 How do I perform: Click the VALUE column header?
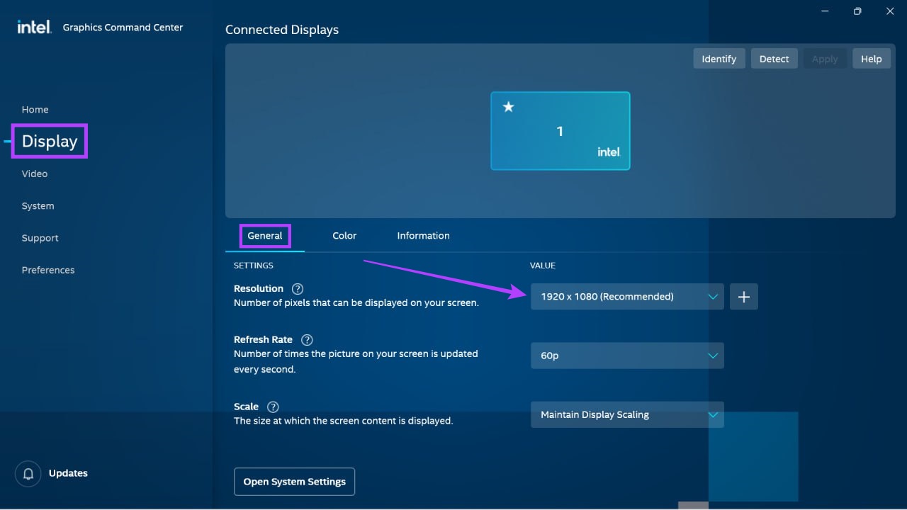pyautogui.click(x=543, y=266)
